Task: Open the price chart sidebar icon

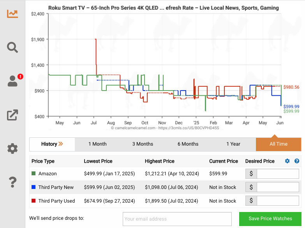Action: tap(12, 14)
